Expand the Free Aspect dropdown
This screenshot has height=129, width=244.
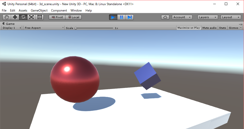tap(44, 28)
